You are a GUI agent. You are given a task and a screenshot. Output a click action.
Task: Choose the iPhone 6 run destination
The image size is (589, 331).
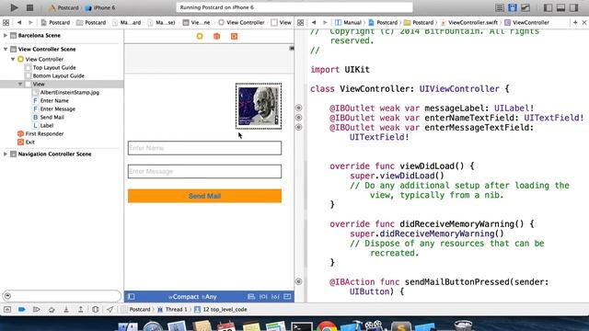[x=100, y=7]
